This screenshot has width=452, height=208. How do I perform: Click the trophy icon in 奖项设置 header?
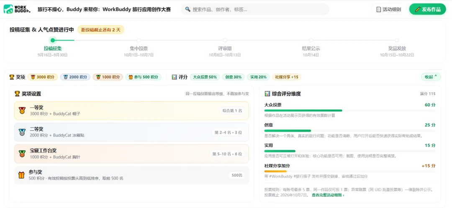17,94
